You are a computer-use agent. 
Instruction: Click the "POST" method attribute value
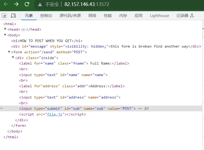pyautogui.click(x=78, y=52)
